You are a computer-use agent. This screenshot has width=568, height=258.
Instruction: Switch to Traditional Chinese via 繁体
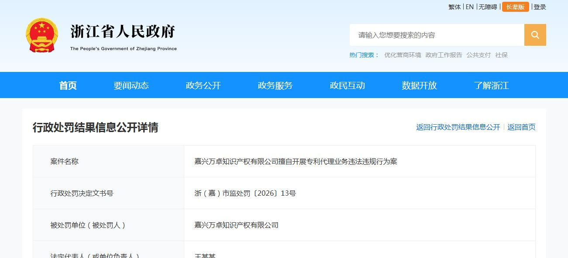pyautogui.click(x=454, y=7)
